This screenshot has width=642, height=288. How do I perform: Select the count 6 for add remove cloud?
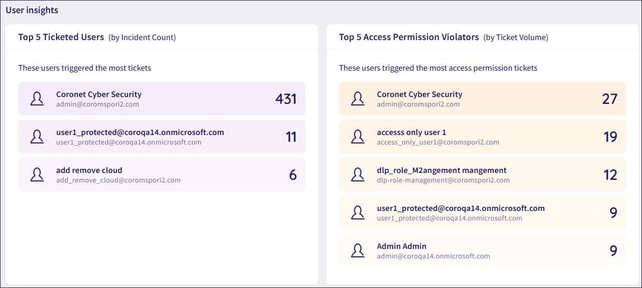click(293, 175)
